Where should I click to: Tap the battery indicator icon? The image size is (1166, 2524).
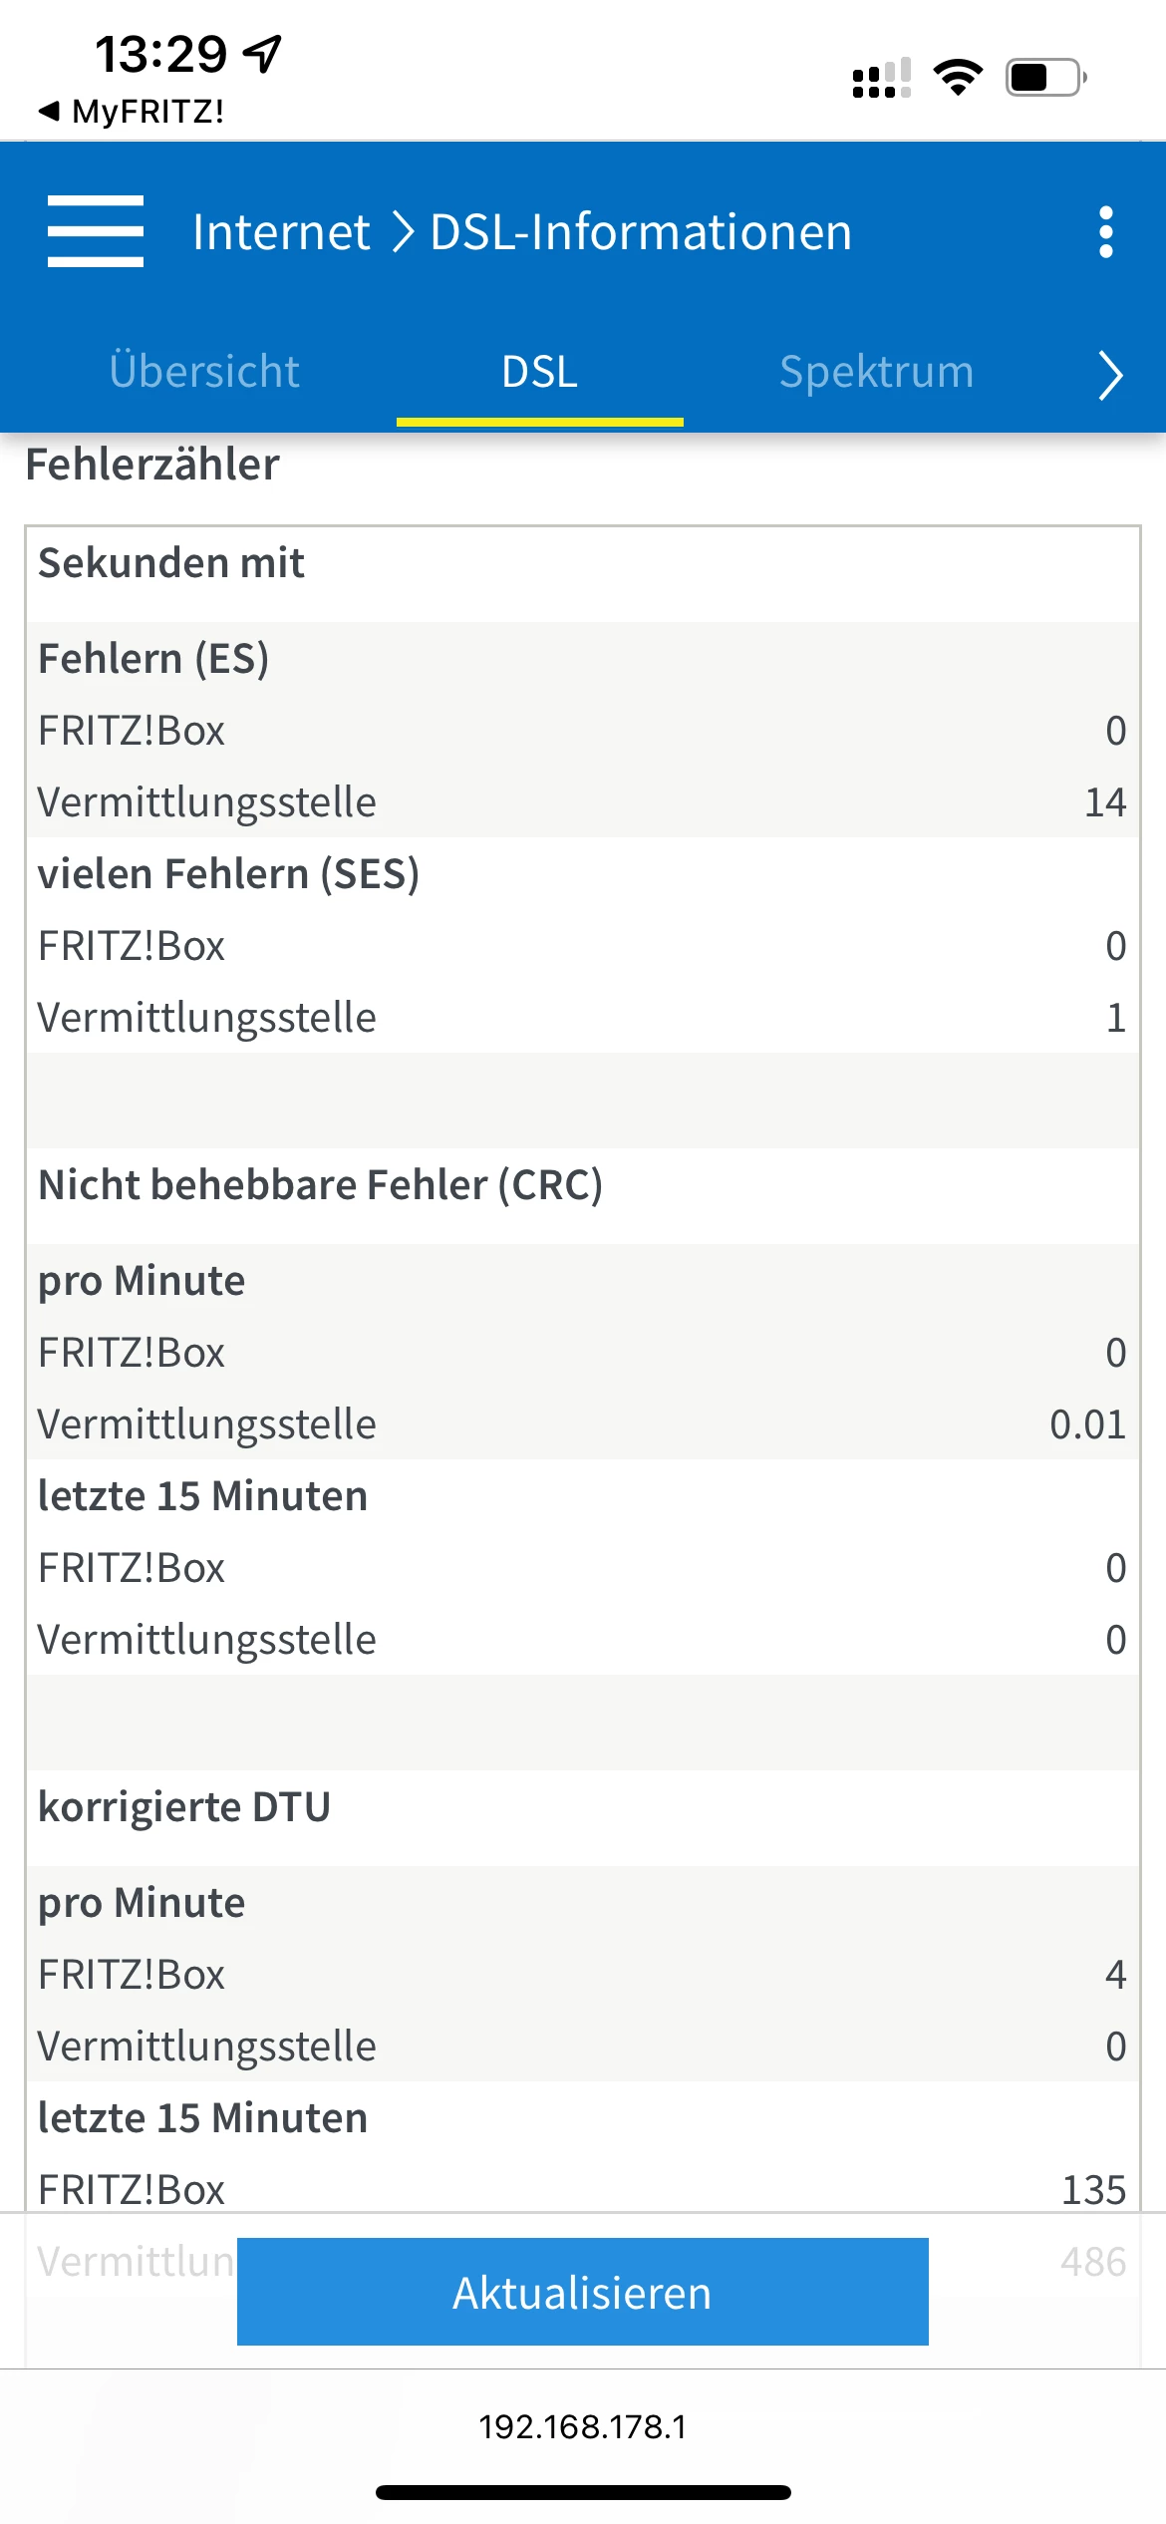(1045, 77)
